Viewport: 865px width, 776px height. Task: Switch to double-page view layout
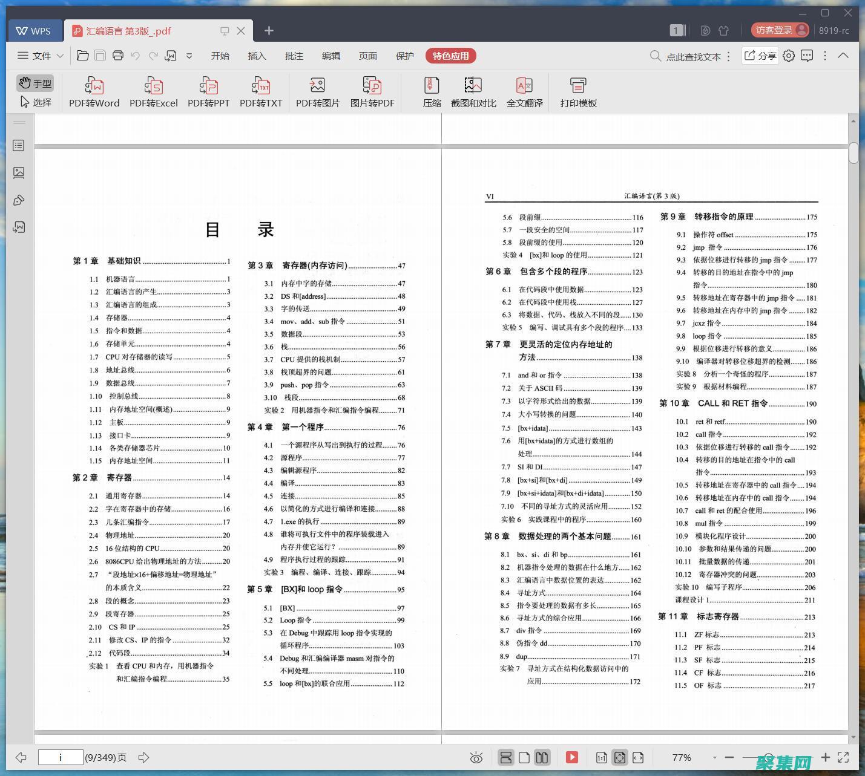pyautogui.click(x=542, y=757)
